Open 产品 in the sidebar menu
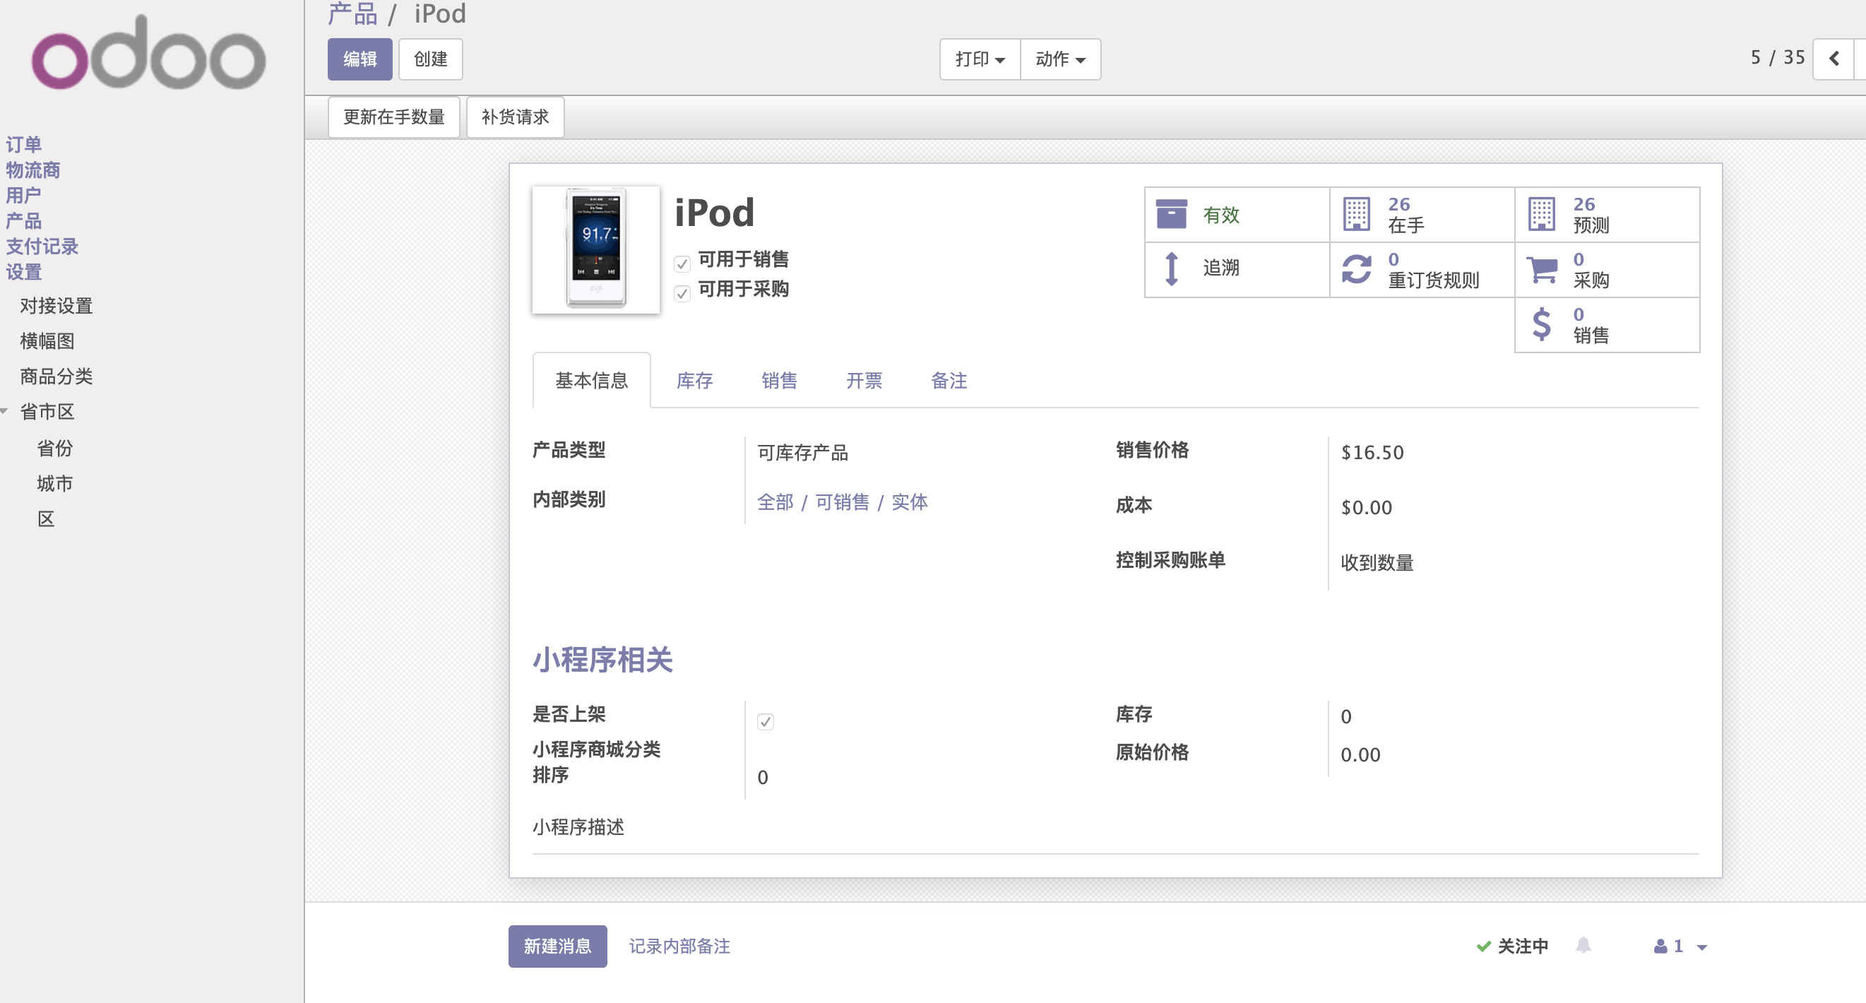1866x1003 pixels. tap(23, 220)
